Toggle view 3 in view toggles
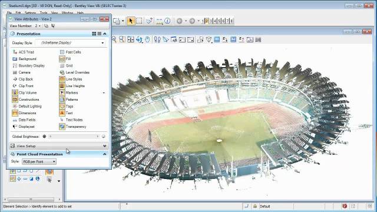This screenshot has height=212, width=377. coord(211,21)
